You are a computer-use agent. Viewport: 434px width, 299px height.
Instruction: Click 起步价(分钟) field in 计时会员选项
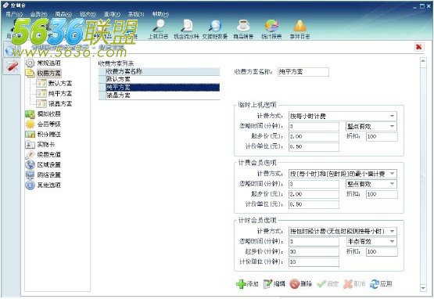(314, 251)
